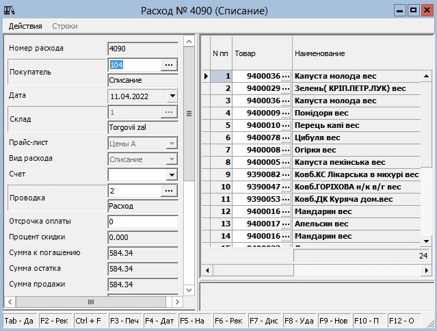
Task: Click the Отсрочка оплаты input field
Action: tap(142, 222)
